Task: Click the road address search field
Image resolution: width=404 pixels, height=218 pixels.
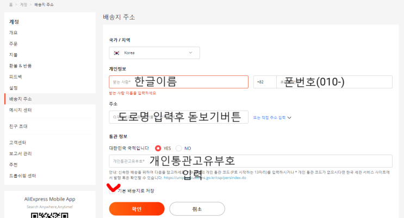Action: coord(178,117)
